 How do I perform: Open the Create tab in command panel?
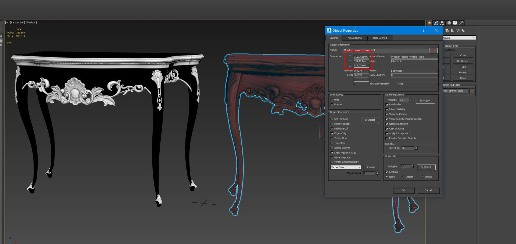click(429, 23)
